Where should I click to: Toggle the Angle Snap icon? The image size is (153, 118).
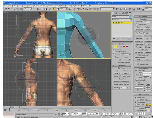coord(86,9)
